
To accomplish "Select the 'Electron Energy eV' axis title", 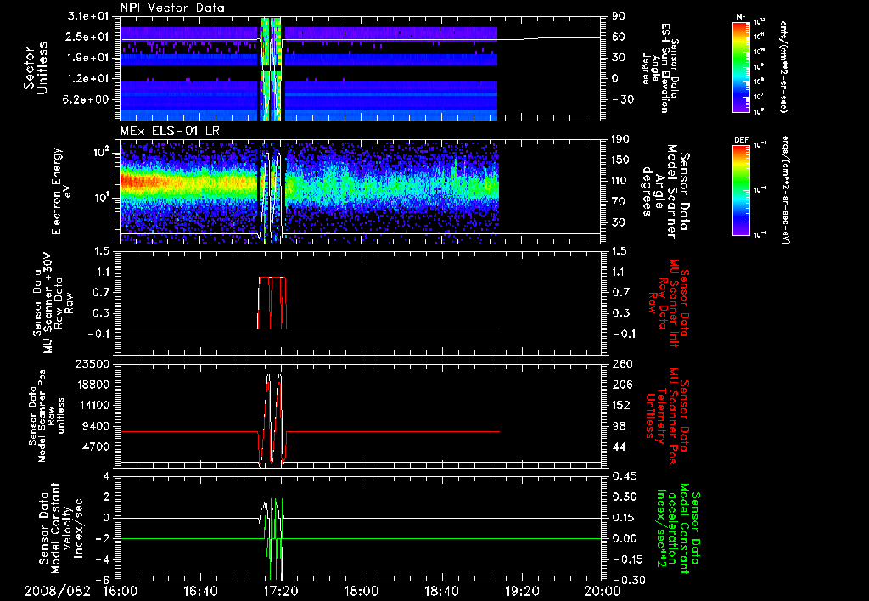I will point(60,192).
